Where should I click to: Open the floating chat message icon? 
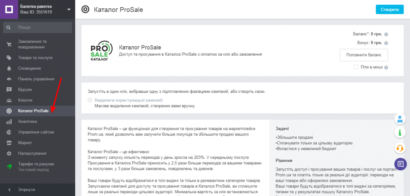pos(400,164)
